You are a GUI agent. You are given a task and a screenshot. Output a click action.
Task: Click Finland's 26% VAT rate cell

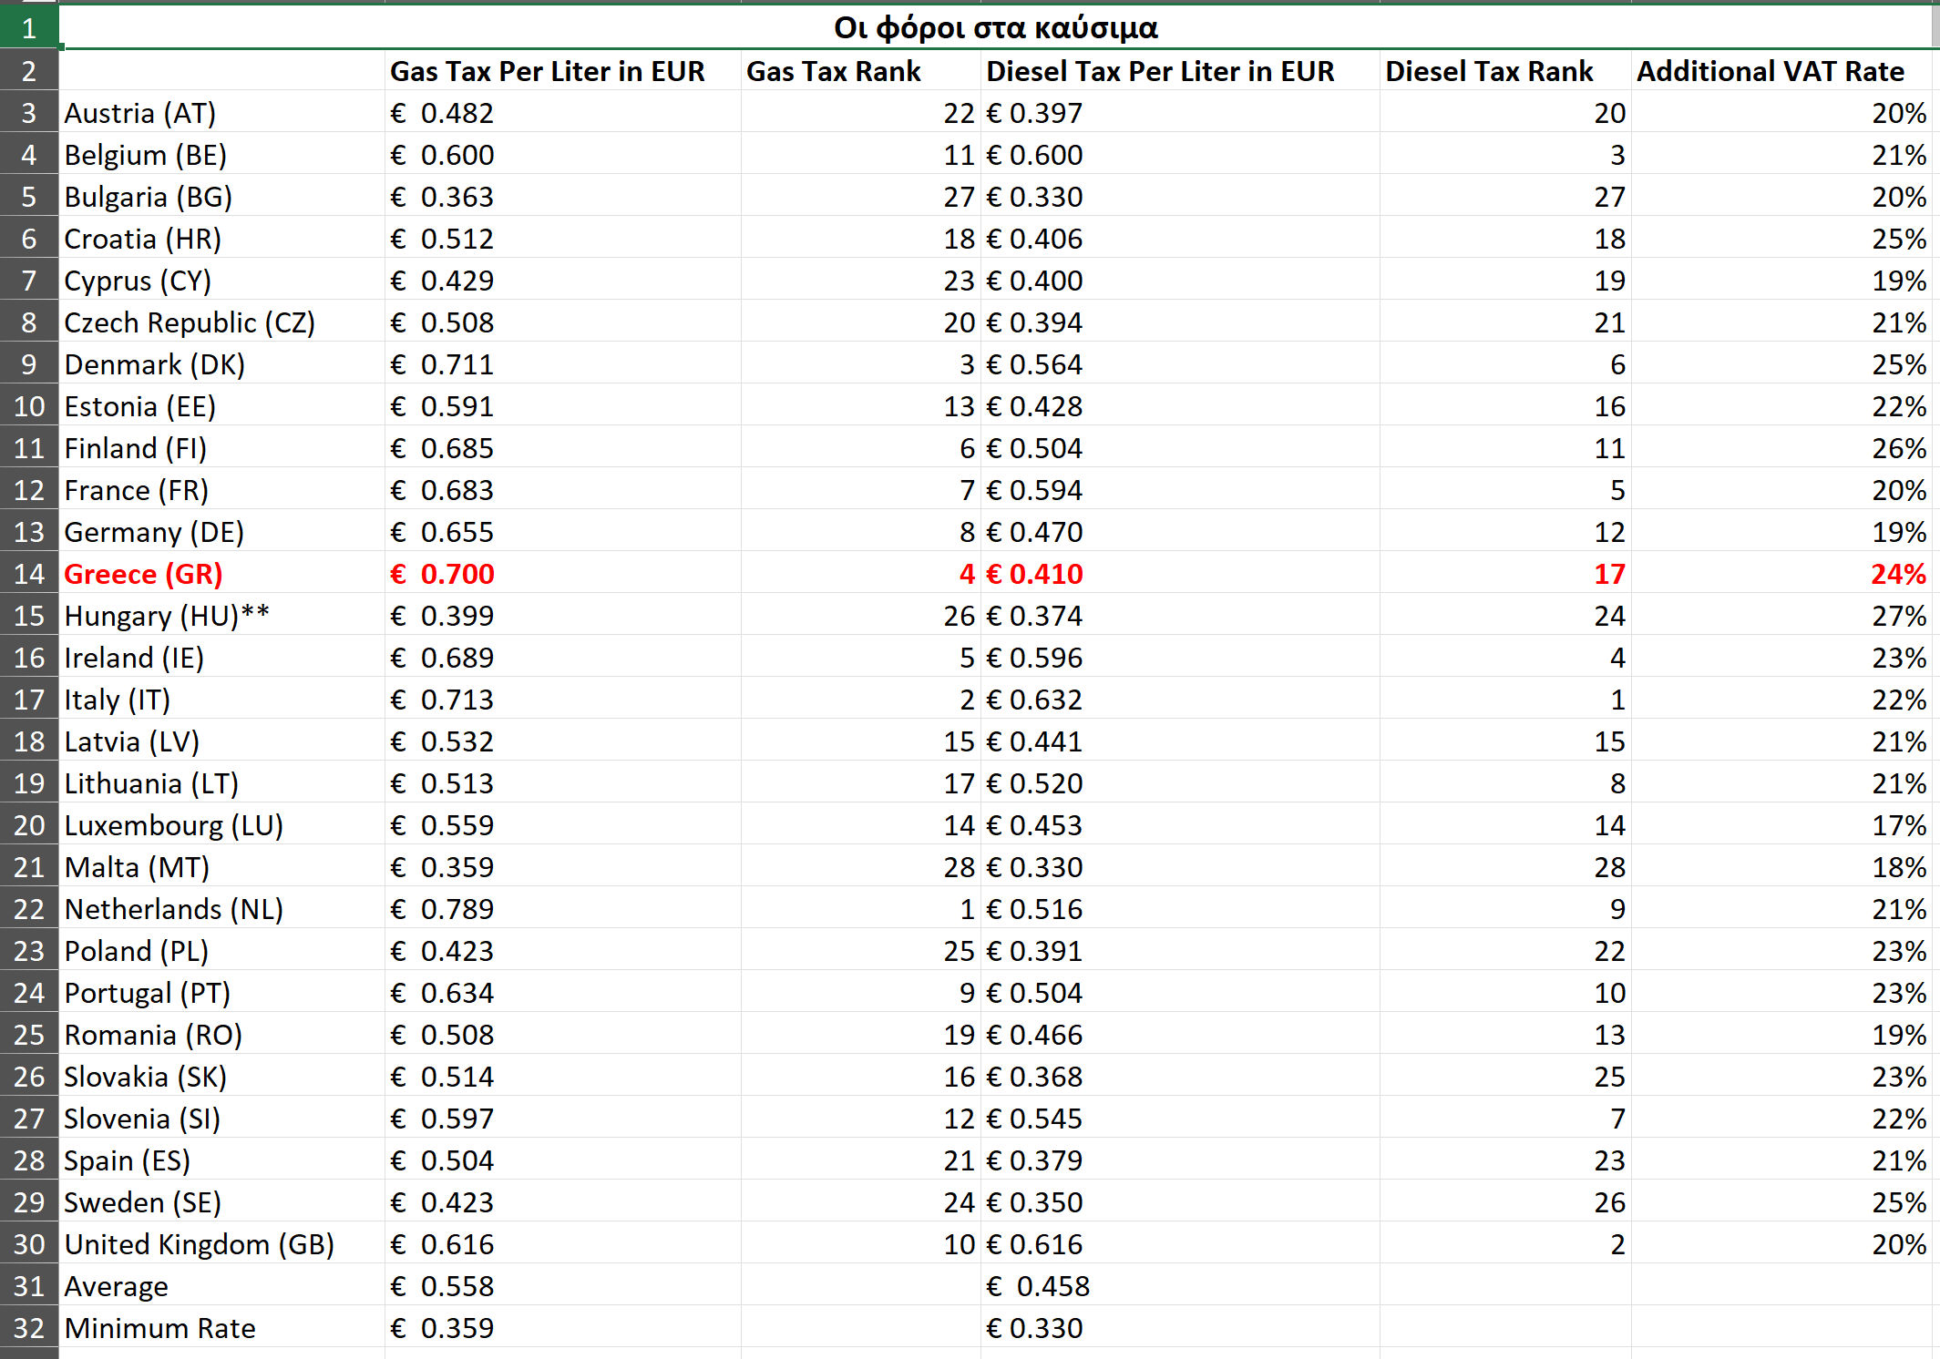pyautogui.click(x=1781, y=448)
